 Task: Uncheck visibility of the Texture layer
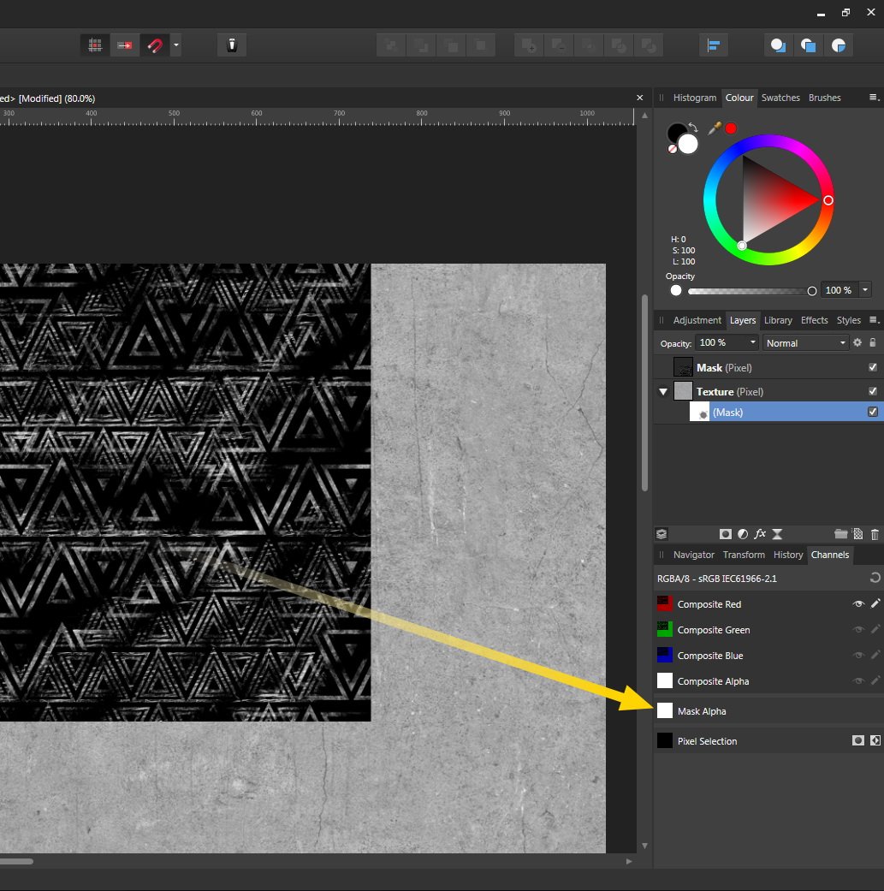[873, 391]
